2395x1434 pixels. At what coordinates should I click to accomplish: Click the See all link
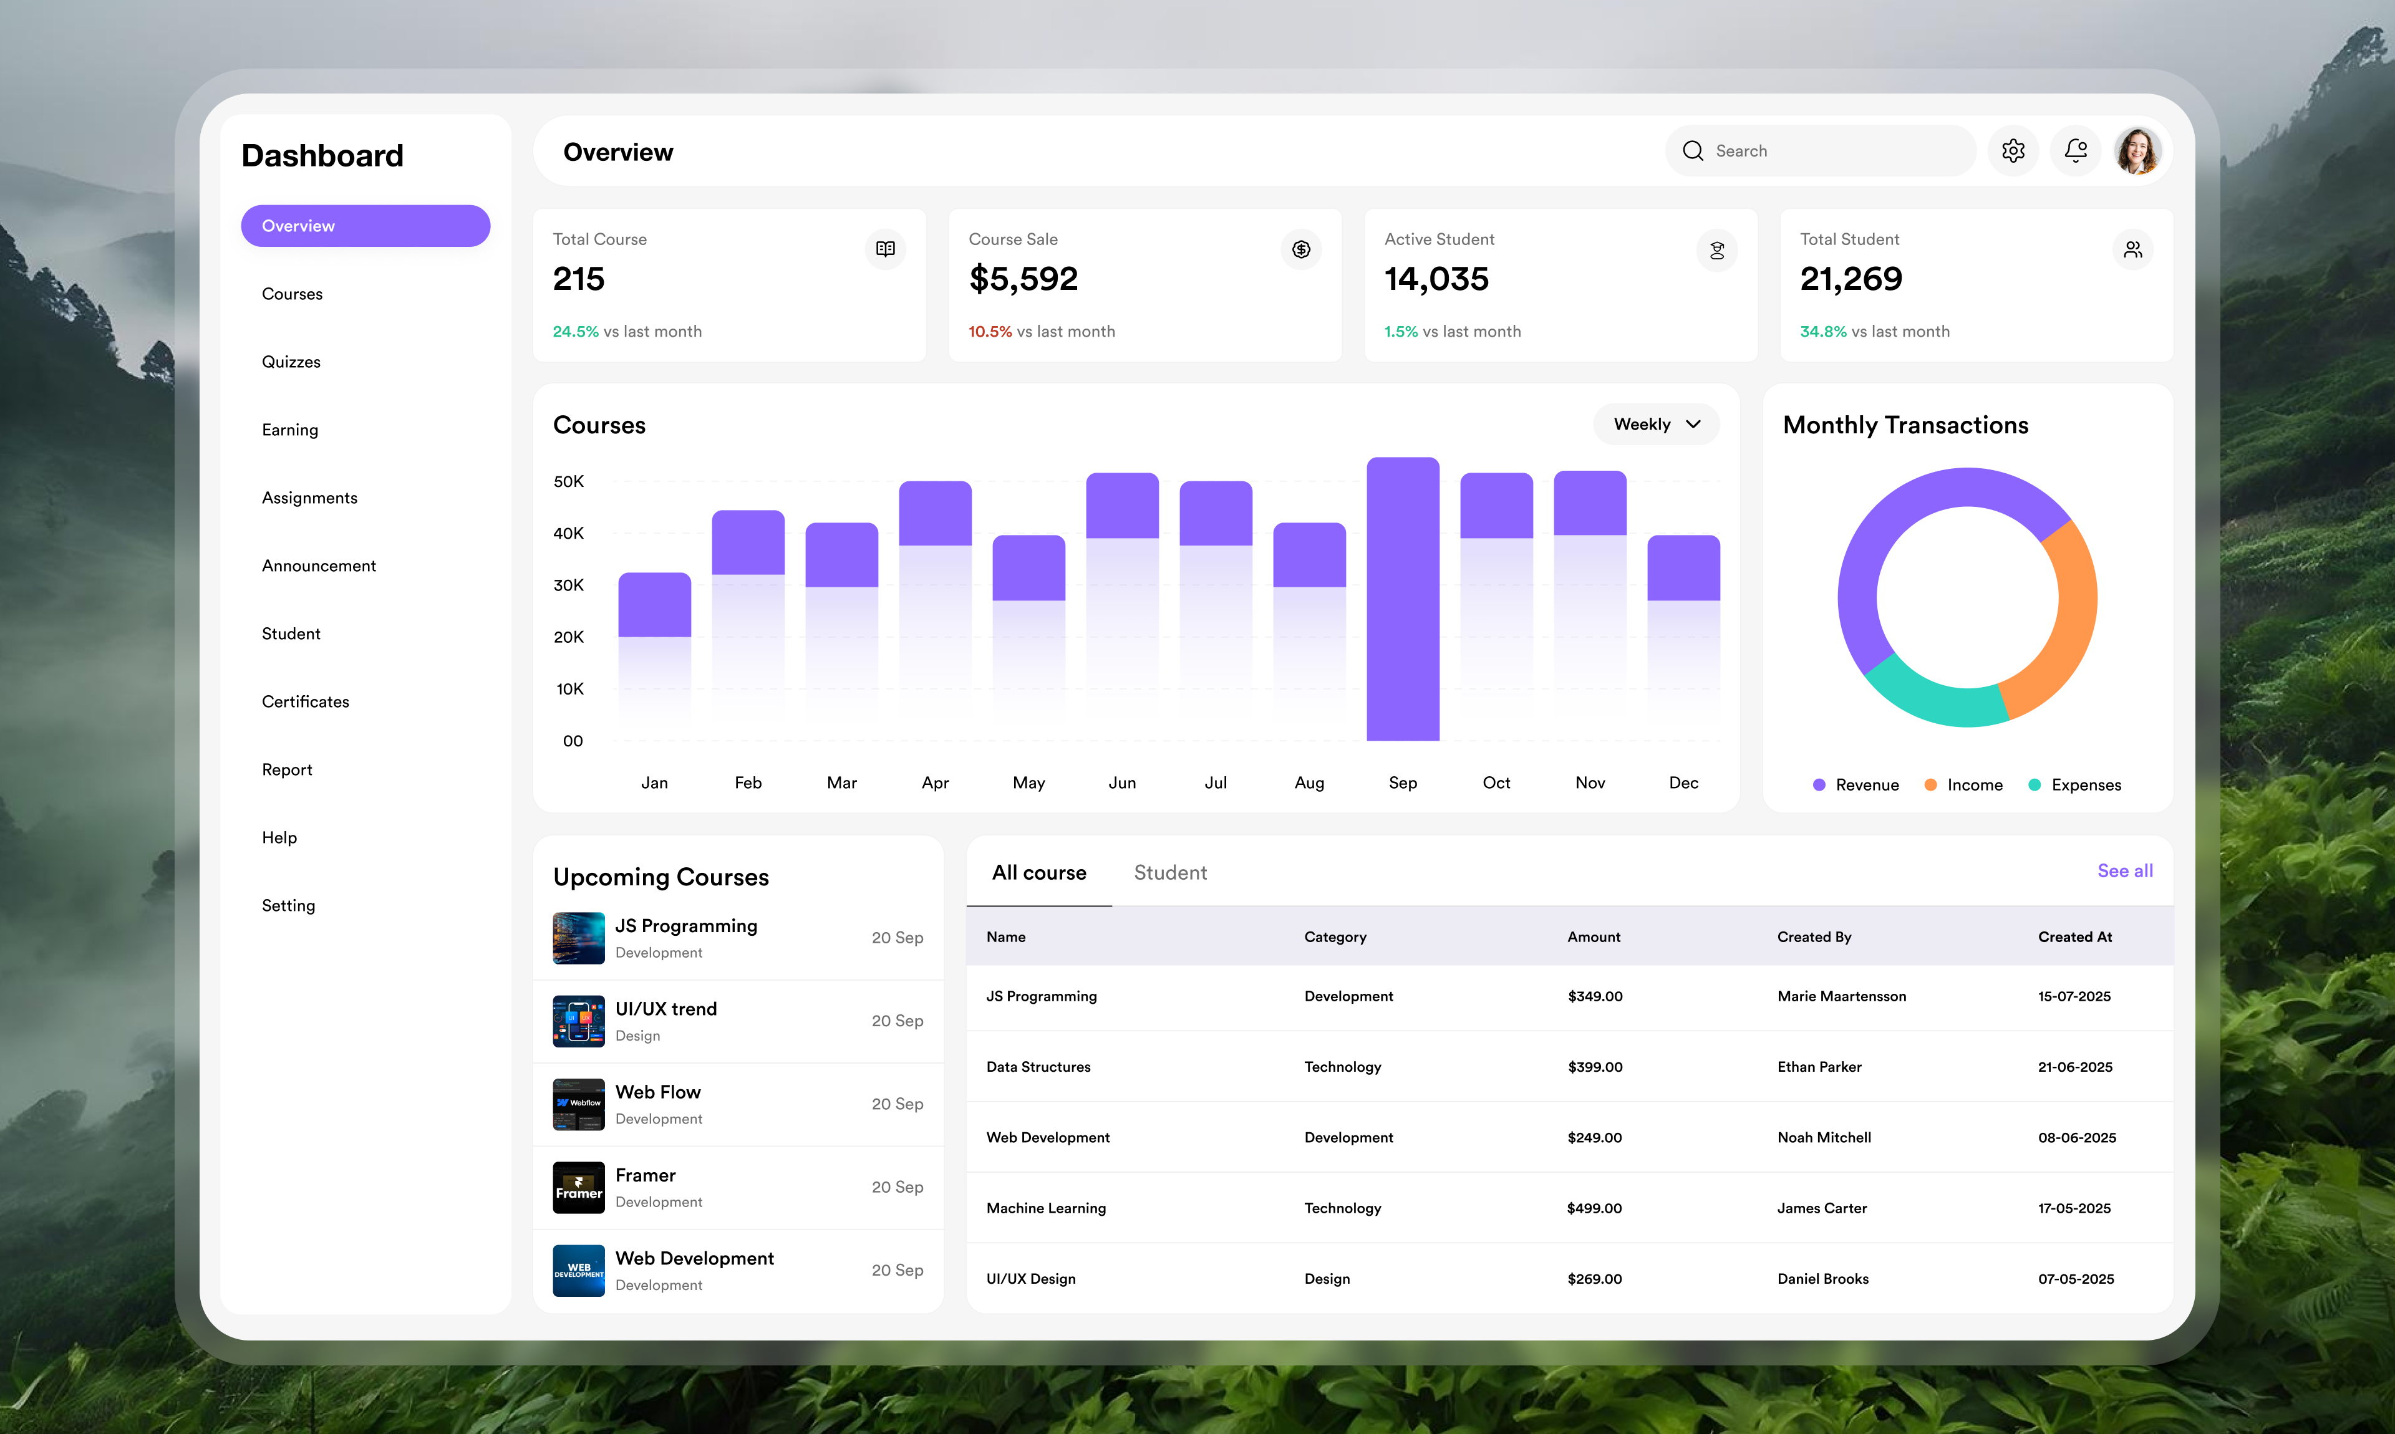(x=2126, y=870)
